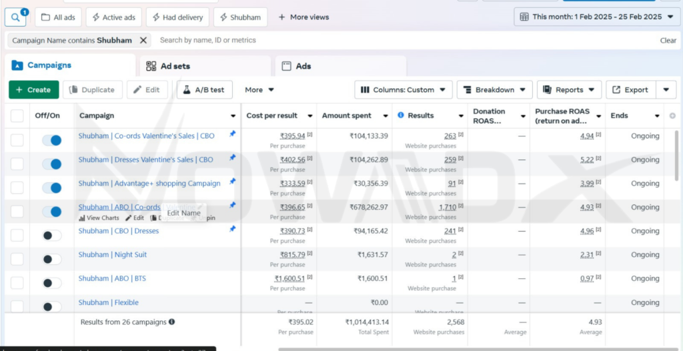
Task: Expand the Breakdown dropdown
Action: coord(494,89)
